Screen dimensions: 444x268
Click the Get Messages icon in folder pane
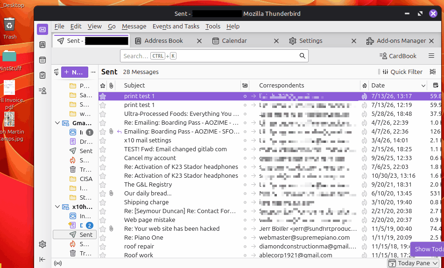pyautogui.click(x=56, y=72)
